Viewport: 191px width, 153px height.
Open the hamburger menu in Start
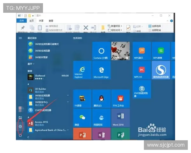coord(20,38)
